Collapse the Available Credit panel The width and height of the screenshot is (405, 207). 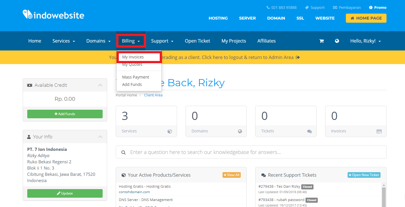[x=100, y=85]
